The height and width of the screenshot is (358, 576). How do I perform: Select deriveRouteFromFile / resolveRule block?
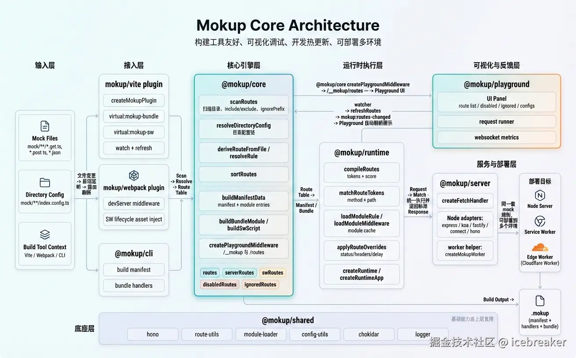tap(244, 153)
